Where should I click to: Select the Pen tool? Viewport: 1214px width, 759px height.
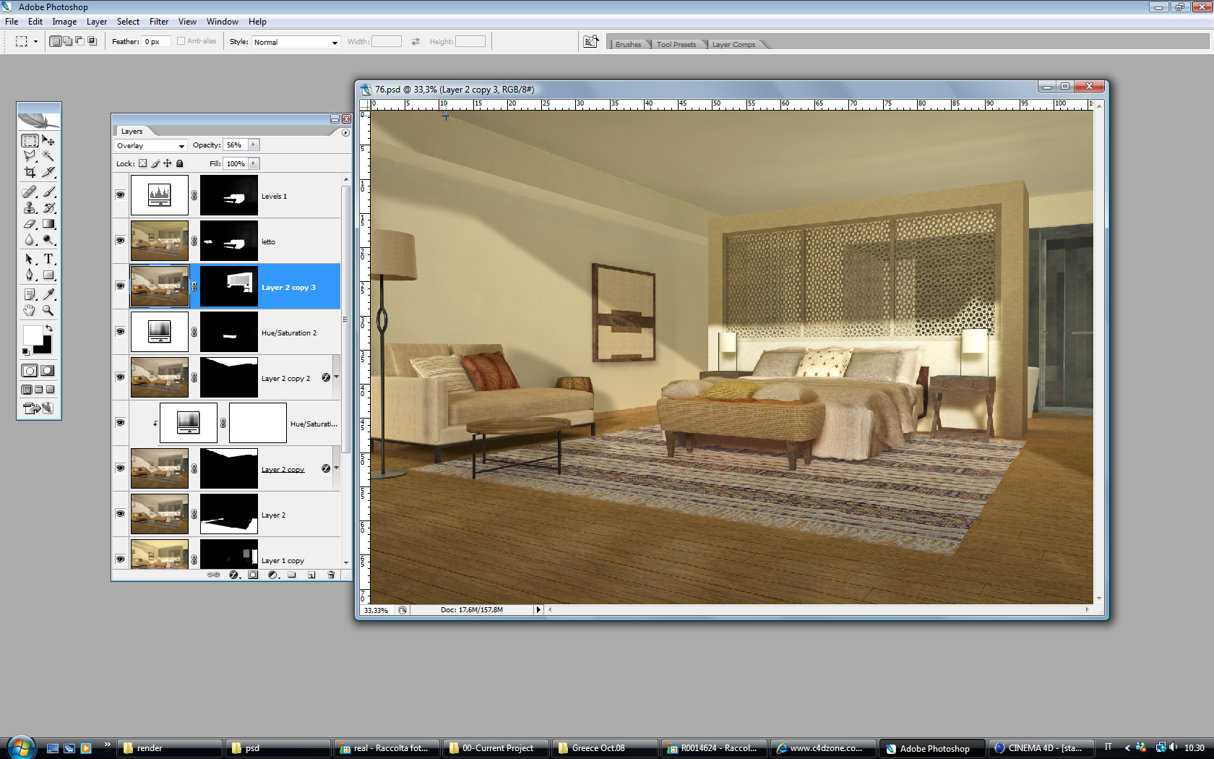[30, 275]
